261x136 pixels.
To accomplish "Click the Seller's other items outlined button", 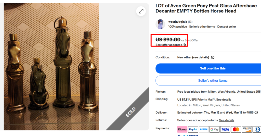I will click(213, 81).
